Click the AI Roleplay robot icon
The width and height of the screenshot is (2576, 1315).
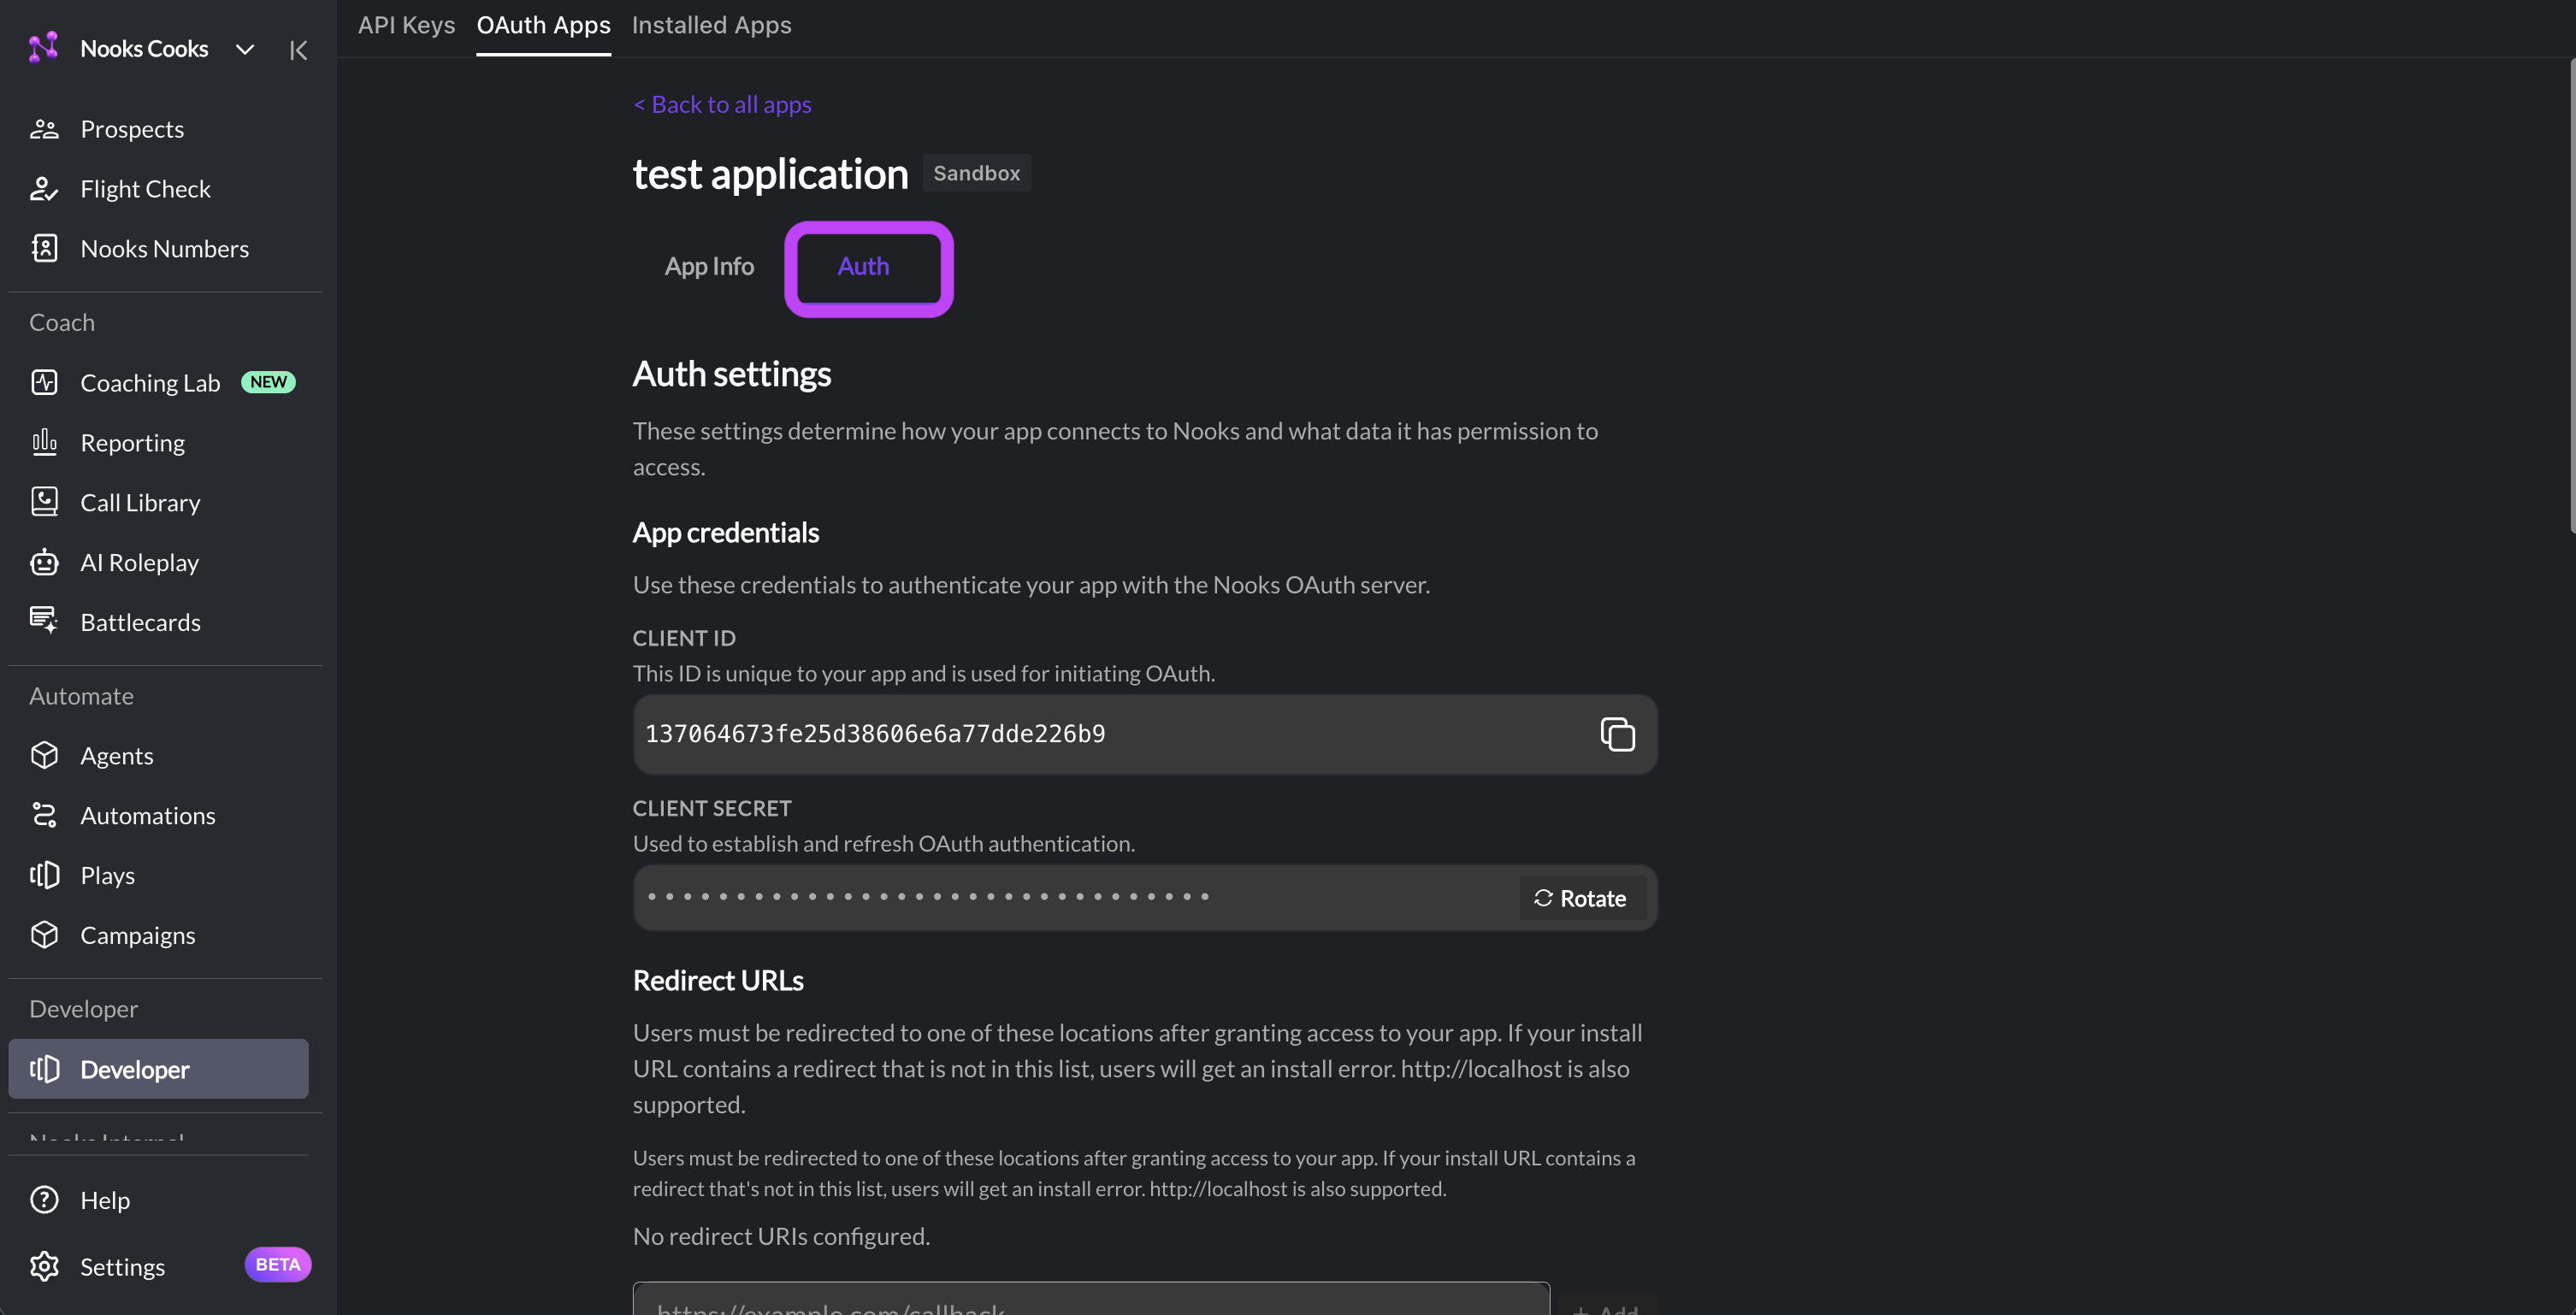[x=44, y=562]
